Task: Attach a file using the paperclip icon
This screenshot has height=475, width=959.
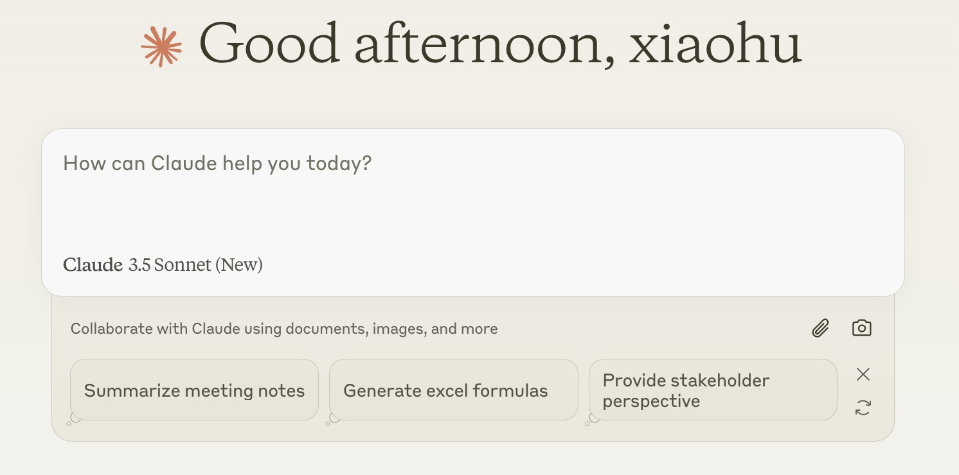Action: [820, 329]
